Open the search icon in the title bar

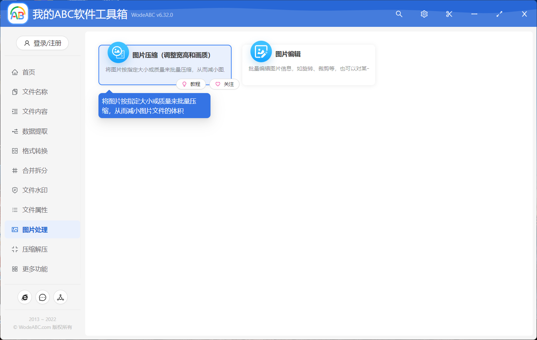point(399,14)
